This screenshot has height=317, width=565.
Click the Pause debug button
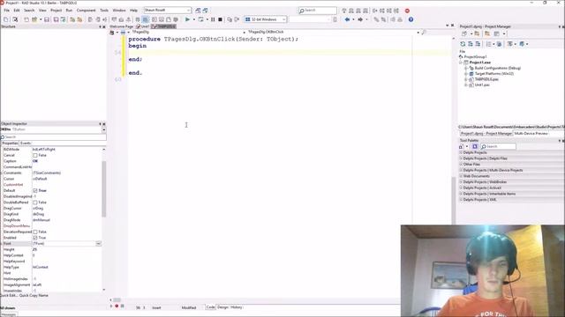213,19
